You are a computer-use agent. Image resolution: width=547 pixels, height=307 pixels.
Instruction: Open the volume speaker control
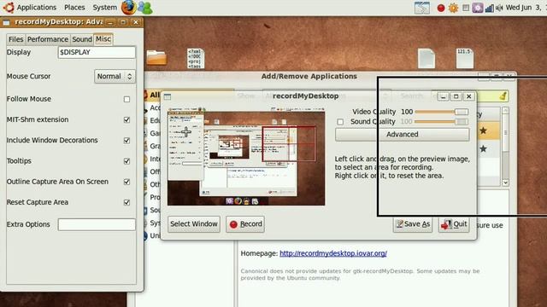tap(499, 8)
